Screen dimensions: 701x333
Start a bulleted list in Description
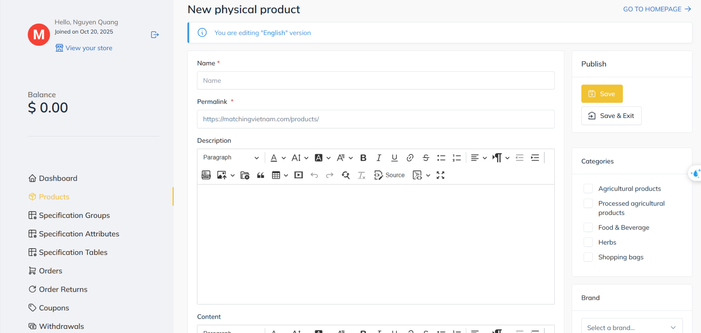pos(441,158)
